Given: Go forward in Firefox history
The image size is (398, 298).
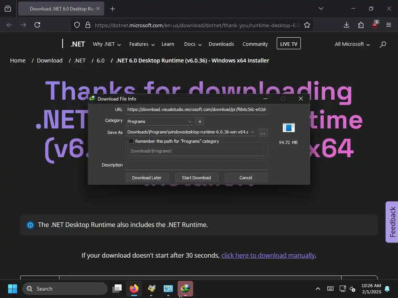Looking at the screenshot, I should pyautogui.click(x=23, y=25).
